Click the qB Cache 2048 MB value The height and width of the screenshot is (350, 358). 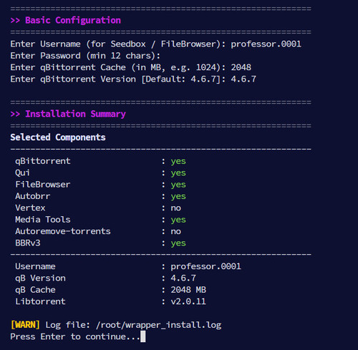tap(188, 290)
